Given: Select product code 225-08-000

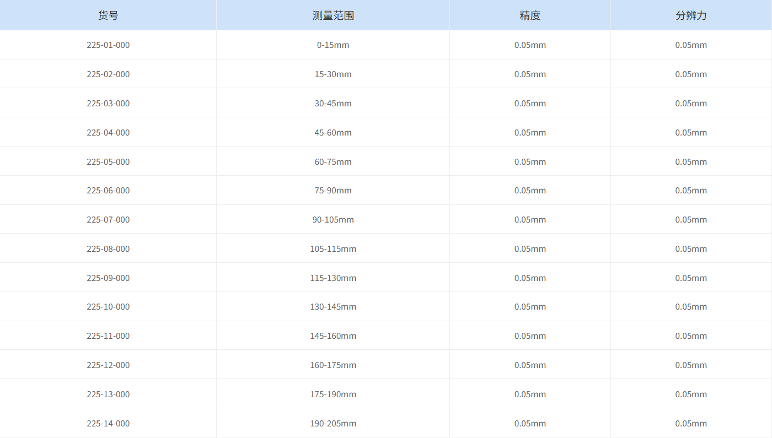Looking at the screenshot, I should click(108, 248).
